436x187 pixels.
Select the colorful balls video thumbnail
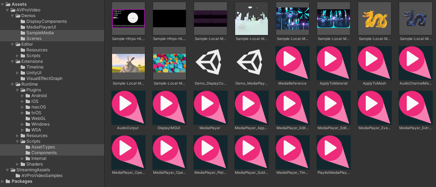(169, 63)
